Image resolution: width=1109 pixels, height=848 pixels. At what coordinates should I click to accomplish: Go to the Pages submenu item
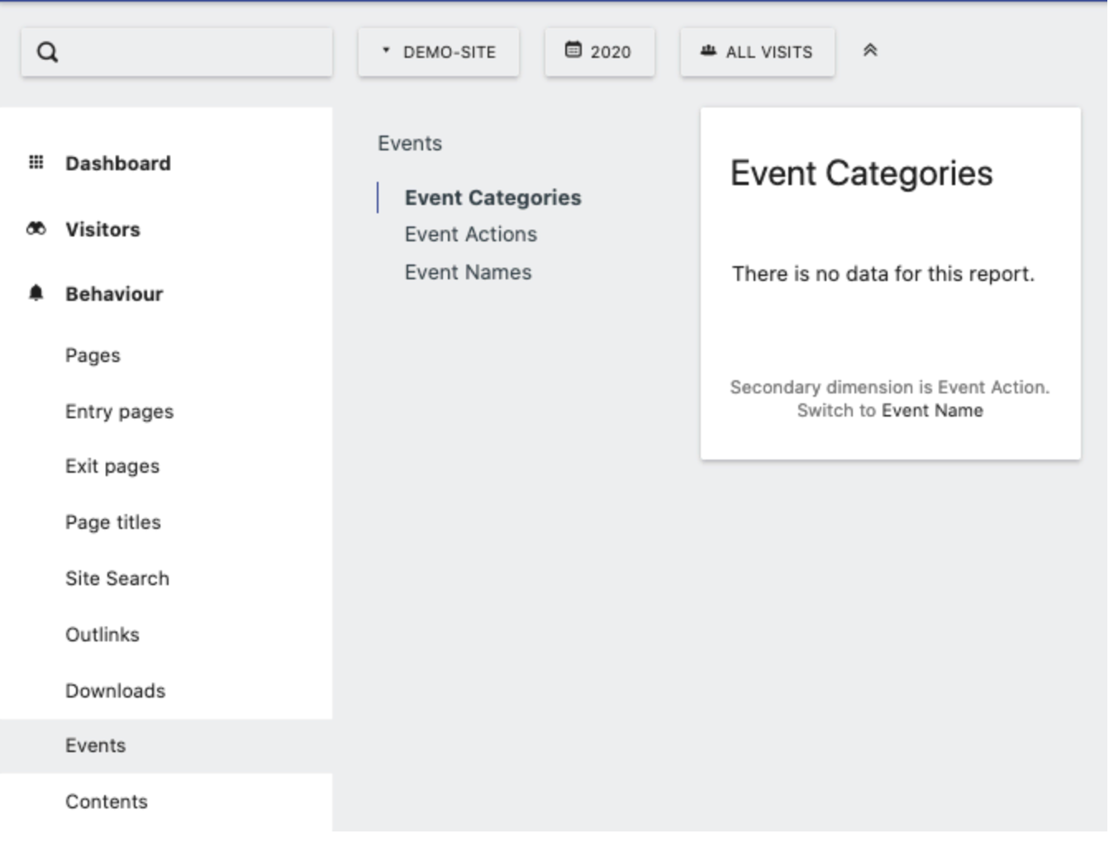click(x=93, y=355)
